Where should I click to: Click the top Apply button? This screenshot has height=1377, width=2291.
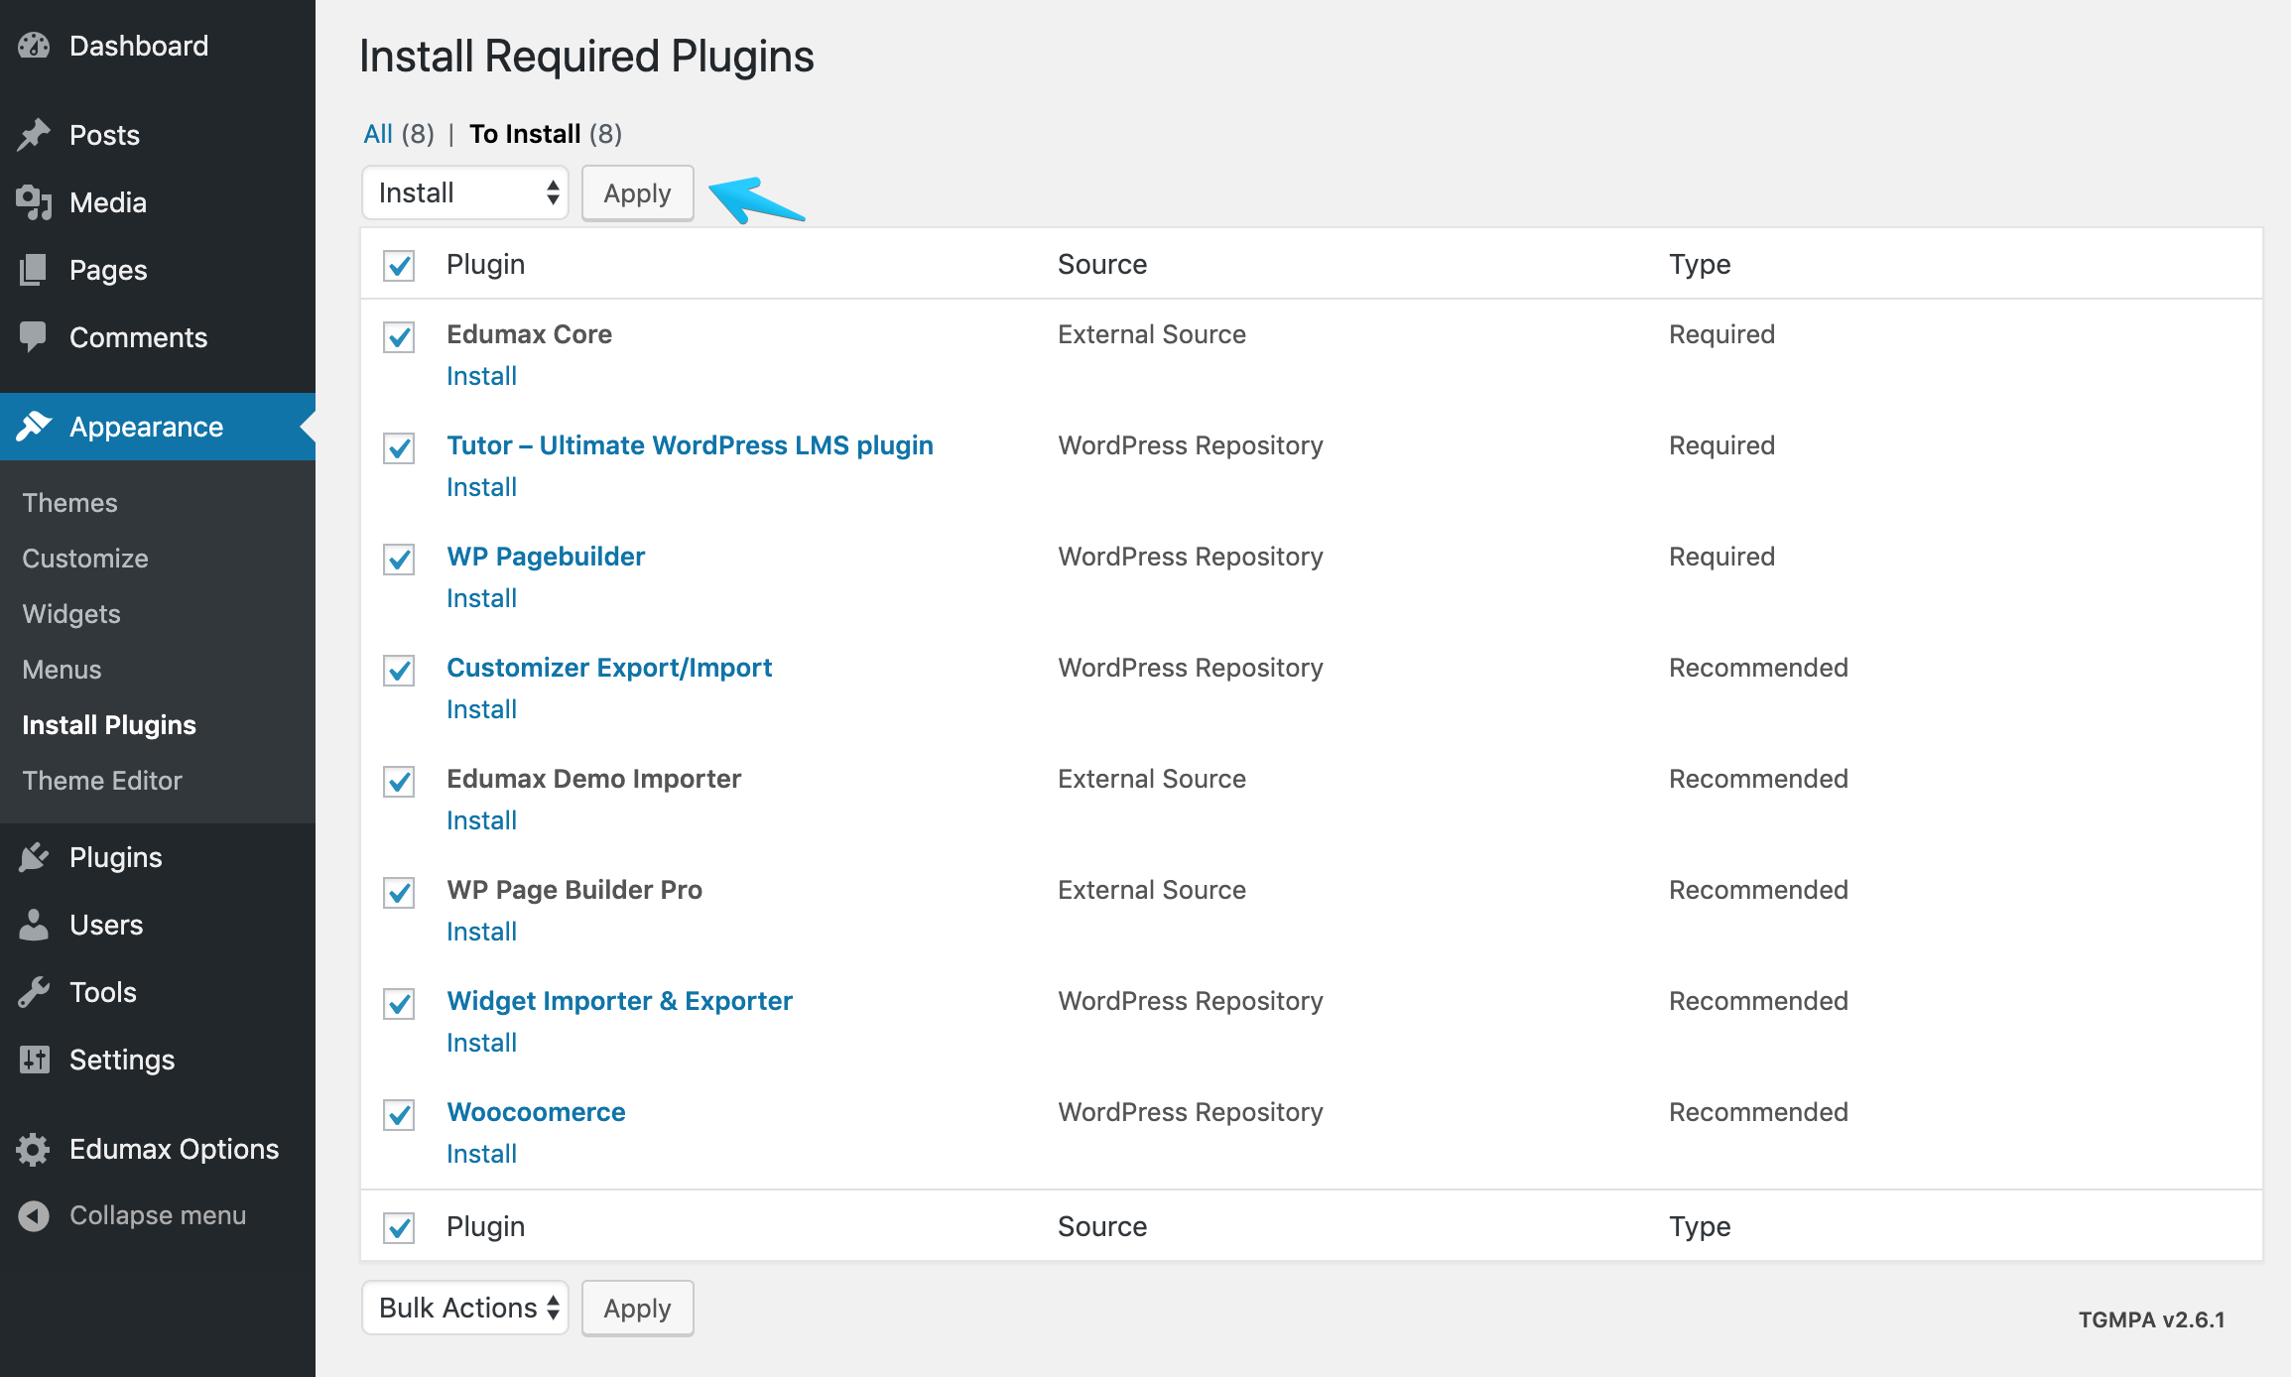(637, 193)
